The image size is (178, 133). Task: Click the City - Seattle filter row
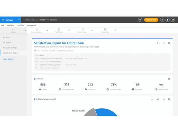(40, 55)
